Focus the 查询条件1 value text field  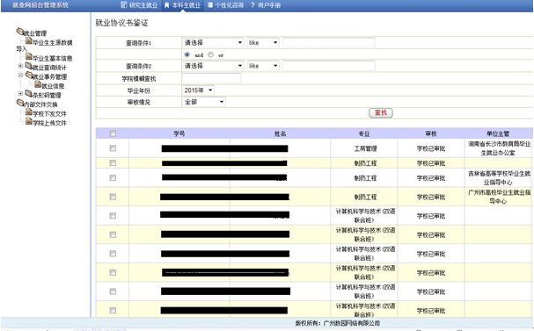329,42
